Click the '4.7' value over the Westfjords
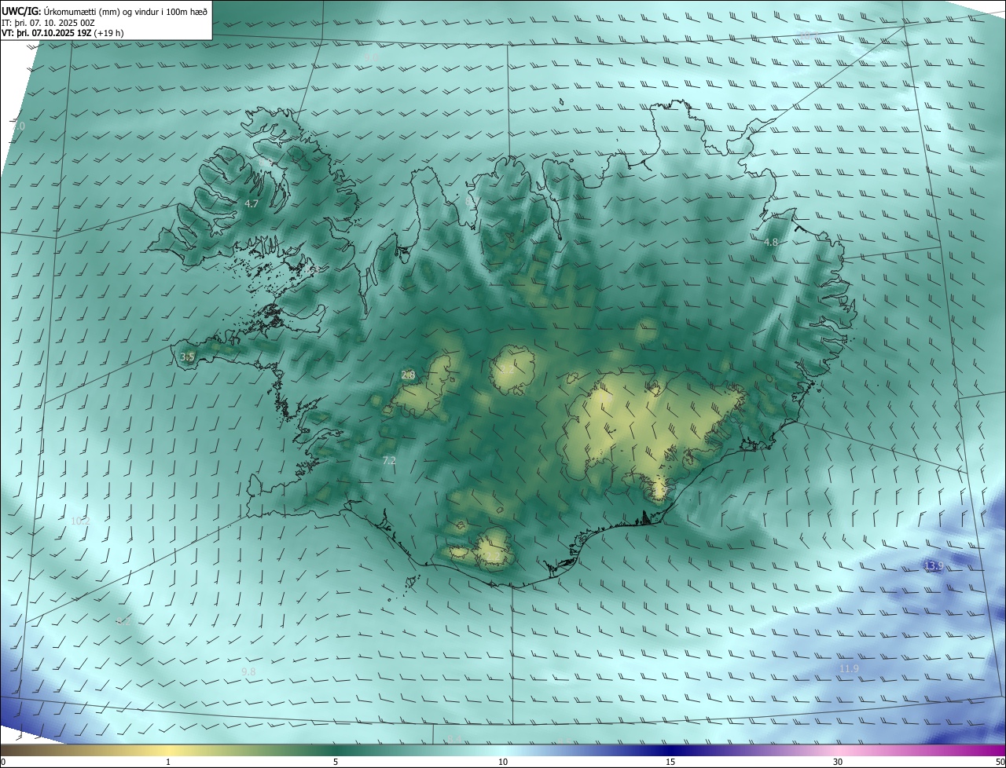 click(251, 203)
